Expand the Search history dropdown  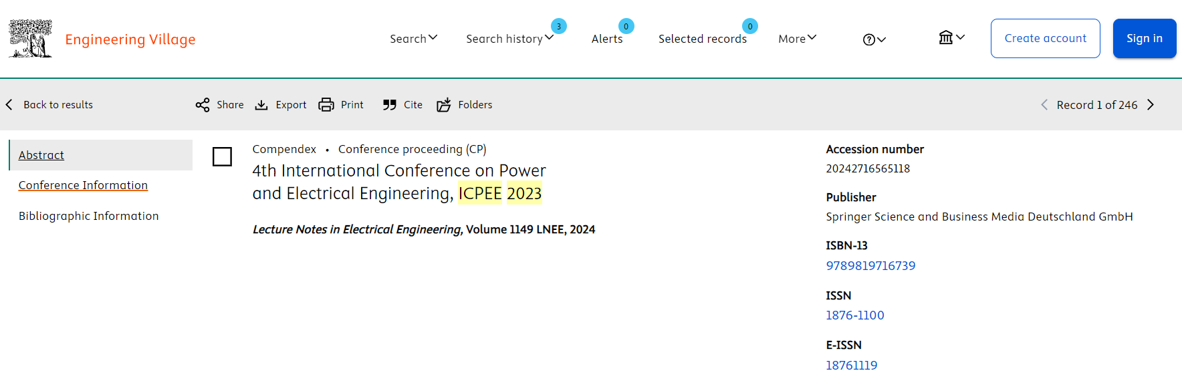coord(510,39)
